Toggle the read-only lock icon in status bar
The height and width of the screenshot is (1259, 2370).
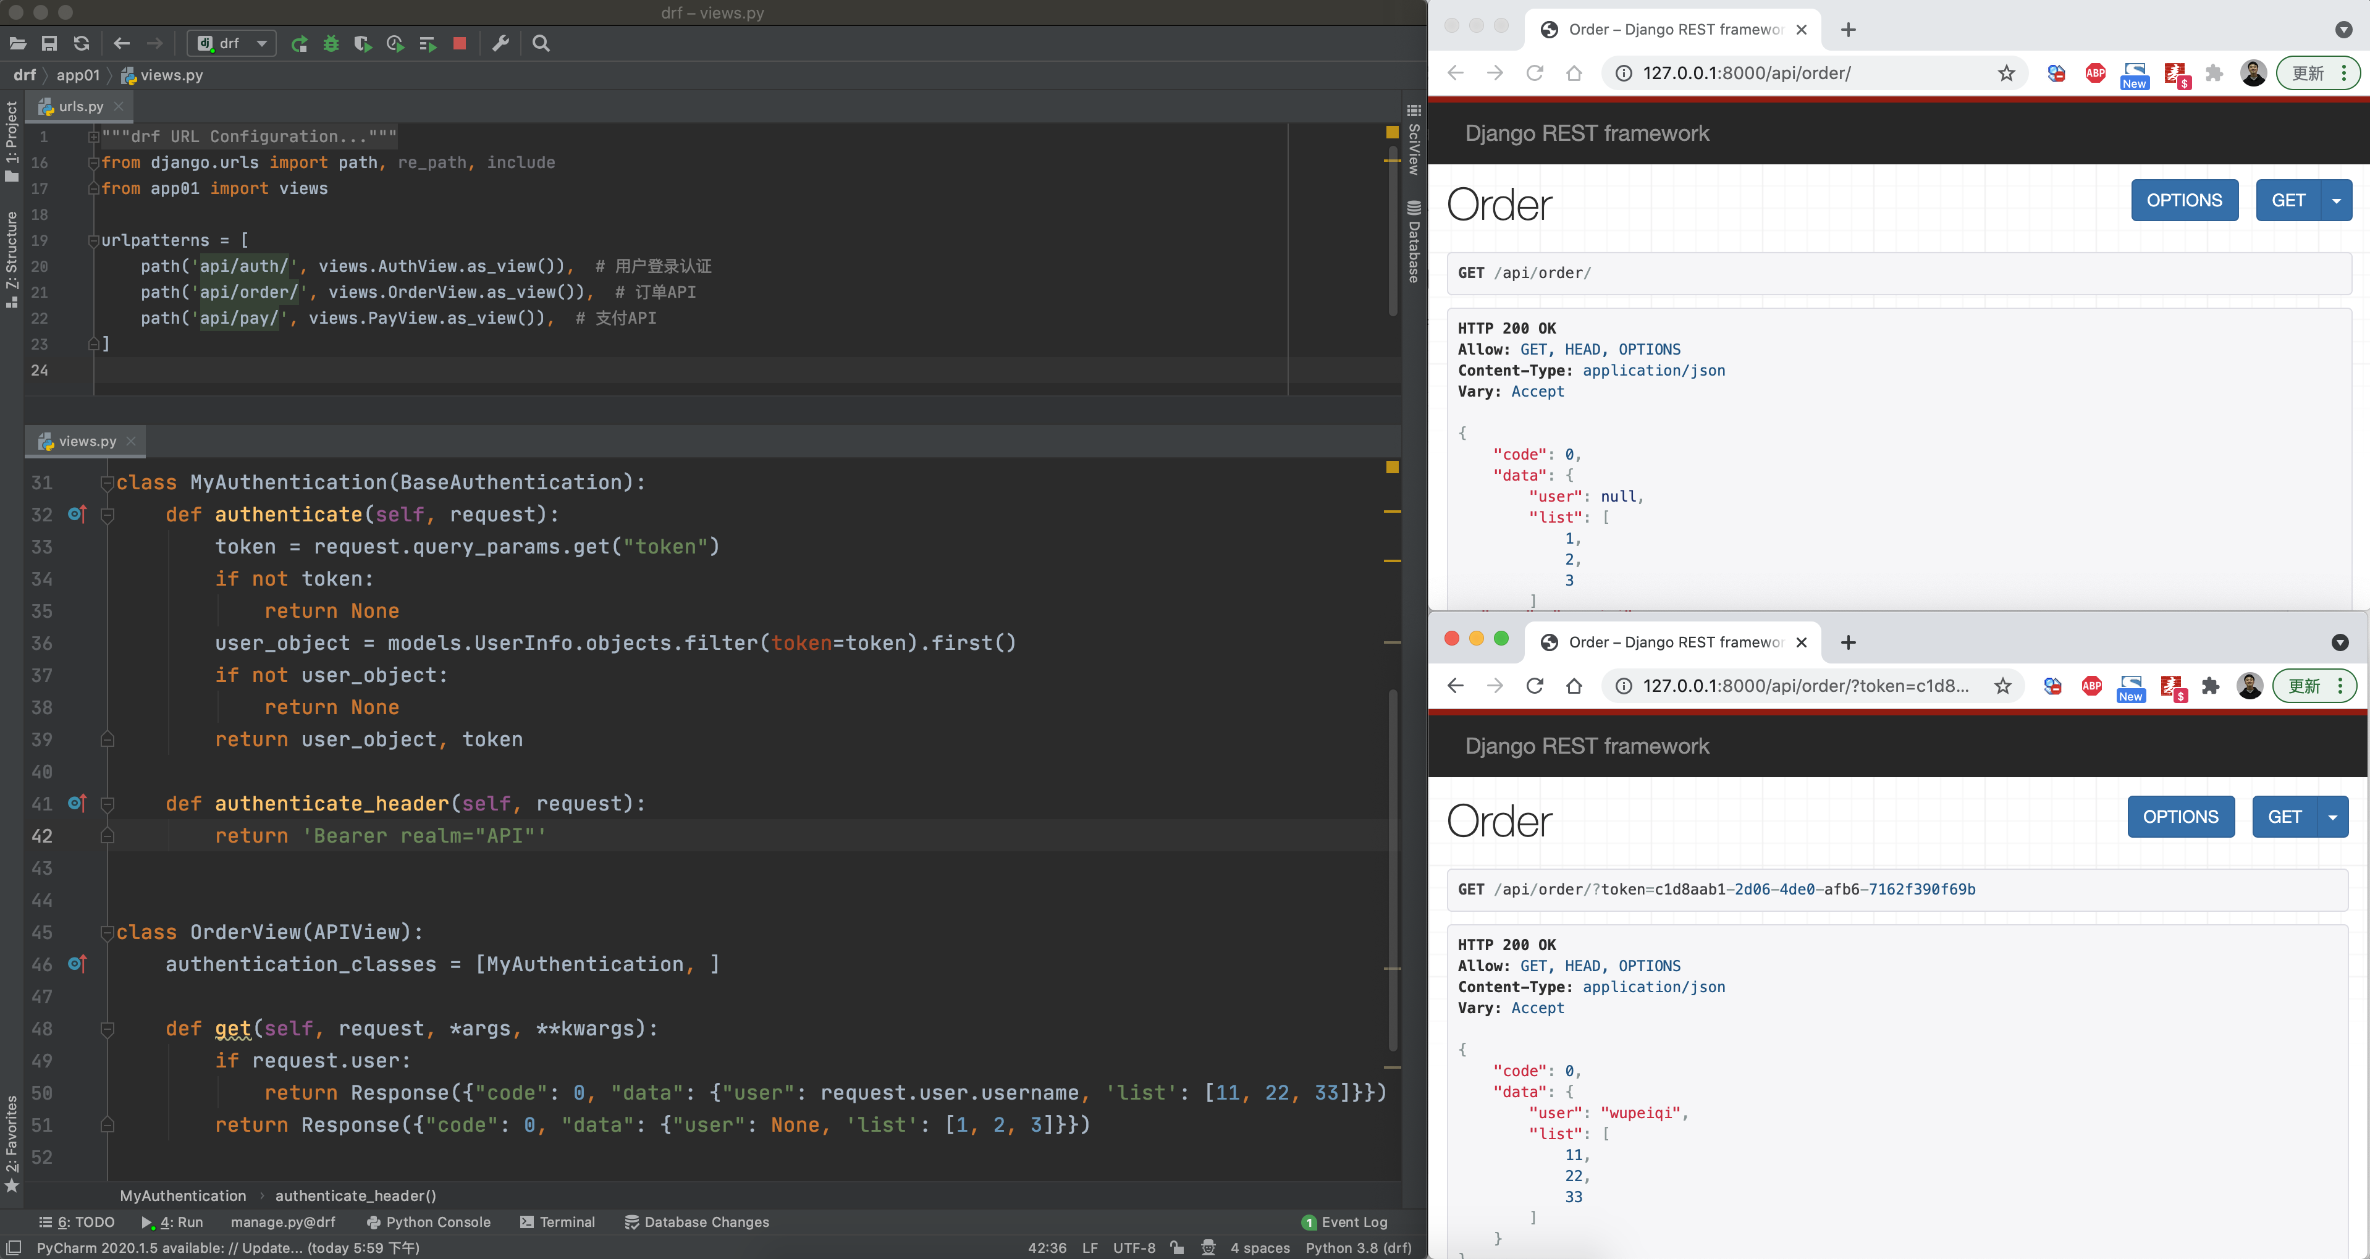(x=1177, y=1247)
